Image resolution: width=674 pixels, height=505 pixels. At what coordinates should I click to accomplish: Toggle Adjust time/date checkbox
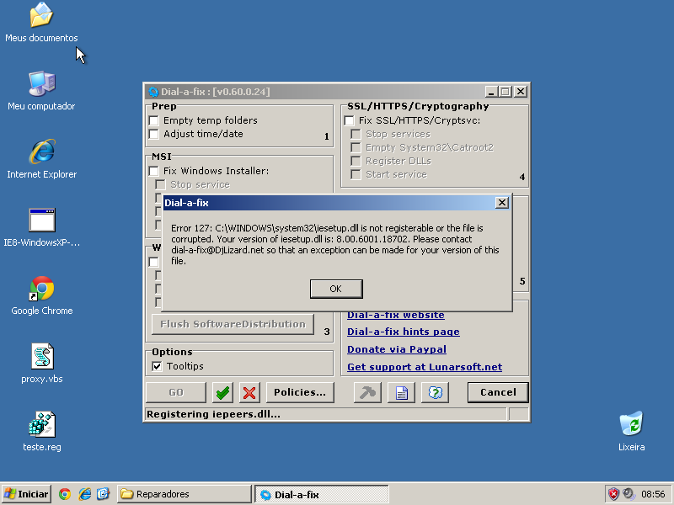pyautogui.click(x=154, y=134)
